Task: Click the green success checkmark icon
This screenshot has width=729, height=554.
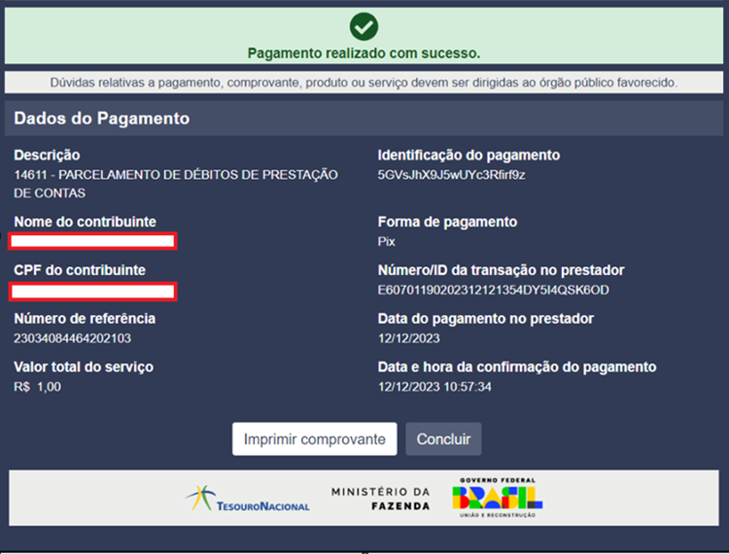Action: pyautogui.click(x=364, y=27)
